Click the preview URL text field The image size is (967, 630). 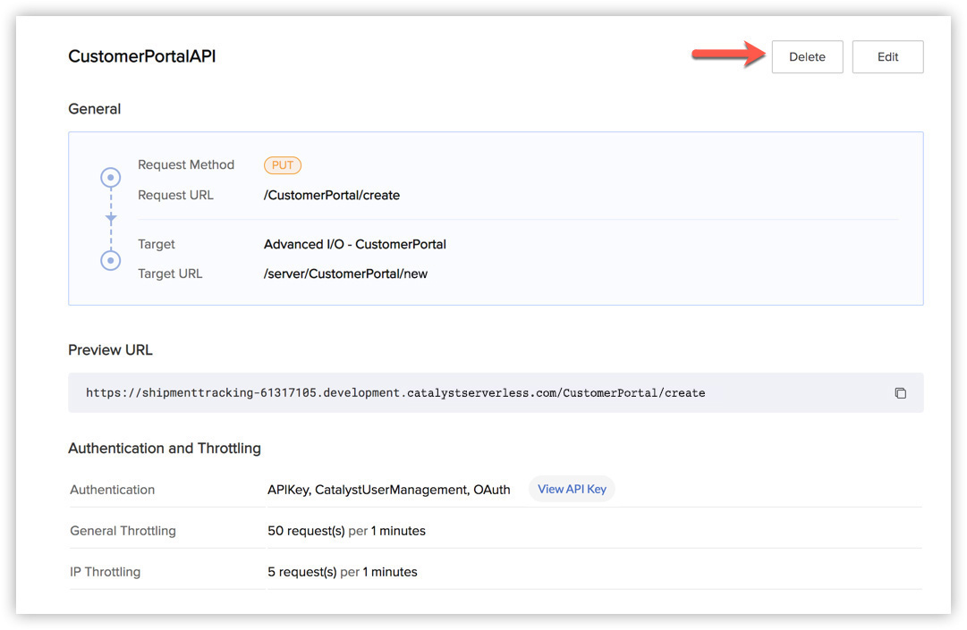(395, 393)
